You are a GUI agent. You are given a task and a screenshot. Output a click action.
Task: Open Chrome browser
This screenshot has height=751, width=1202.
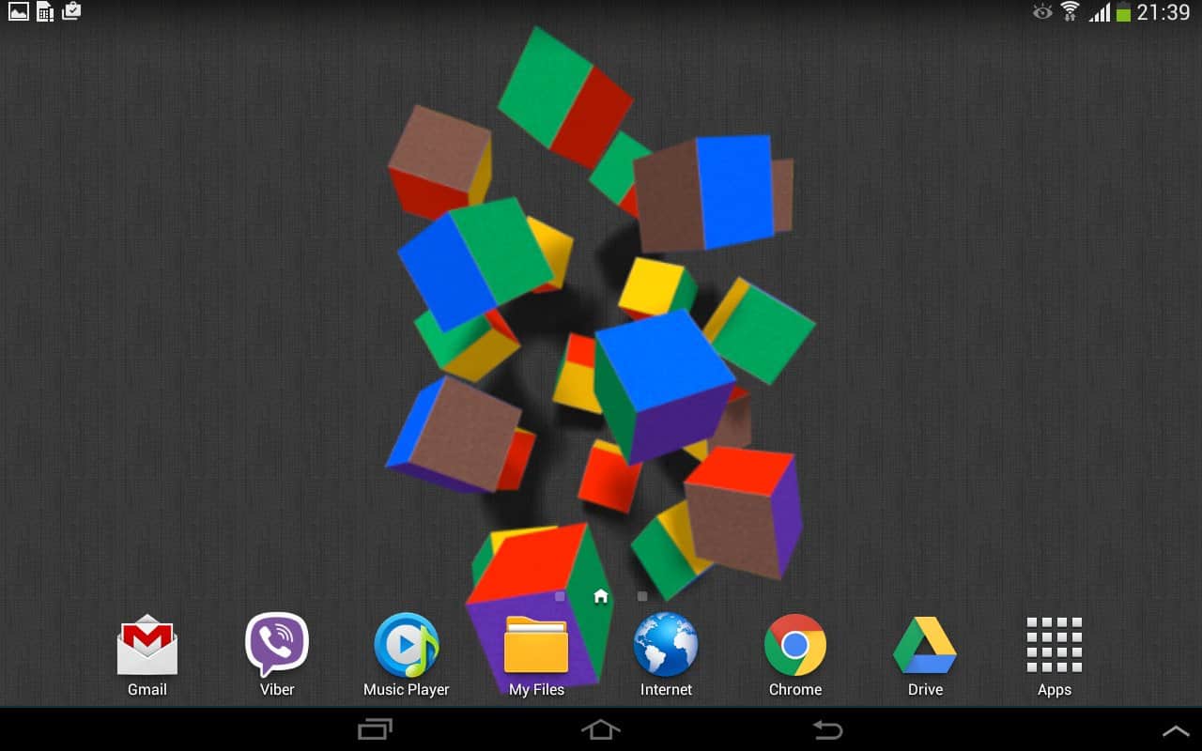pyautogui.click(x=795, y=646)
